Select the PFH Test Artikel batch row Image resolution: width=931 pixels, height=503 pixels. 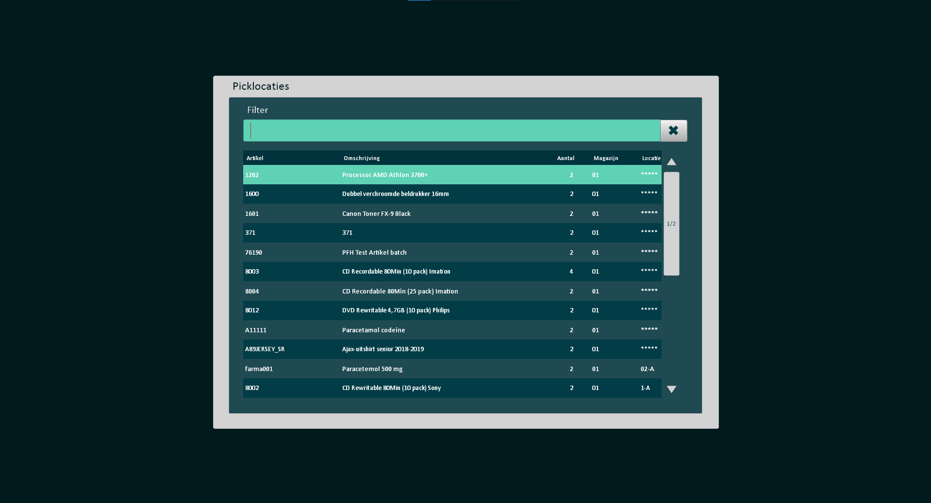point(451,252)
